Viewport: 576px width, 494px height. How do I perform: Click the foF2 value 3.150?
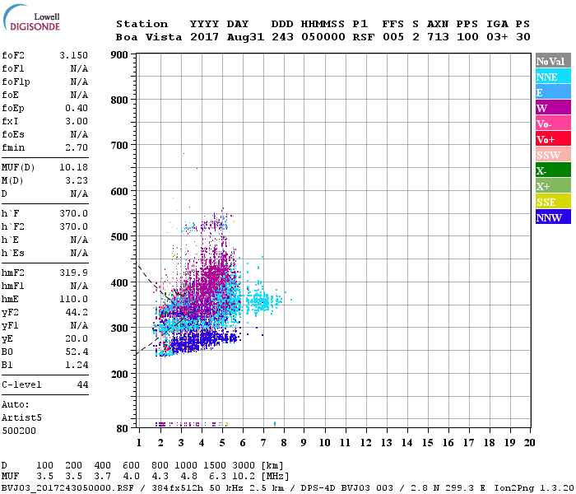tap(73, 55)
